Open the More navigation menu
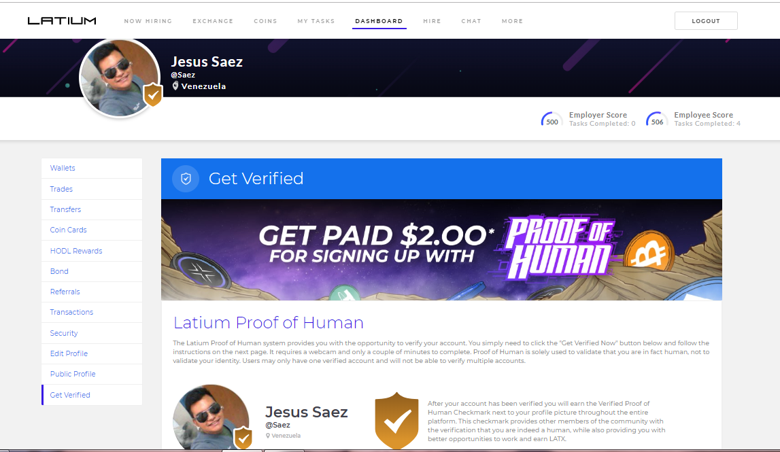780x452 pixels. tap(512, 21)
